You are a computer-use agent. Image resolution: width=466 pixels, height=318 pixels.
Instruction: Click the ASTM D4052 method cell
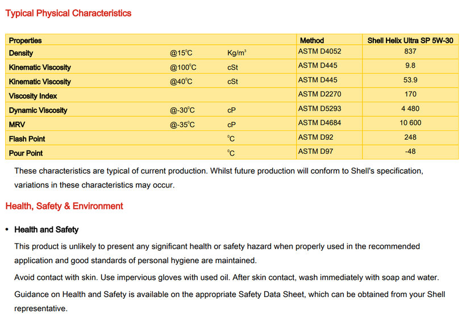click(319, 51)
